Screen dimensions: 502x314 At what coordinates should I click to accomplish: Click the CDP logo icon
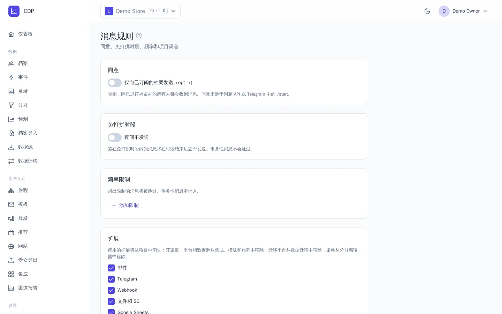[x=14, y=11]
